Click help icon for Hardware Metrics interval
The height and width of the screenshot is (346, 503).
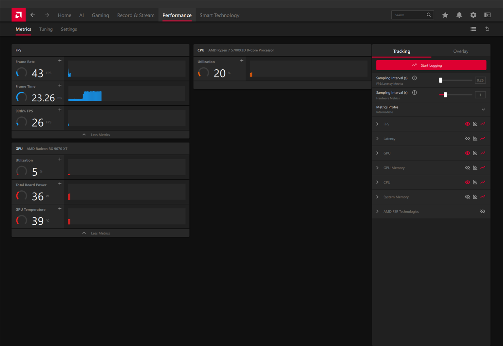tap(414, 93)
